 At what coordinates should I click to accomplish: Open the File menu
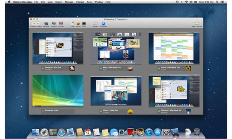click(36, 2)
